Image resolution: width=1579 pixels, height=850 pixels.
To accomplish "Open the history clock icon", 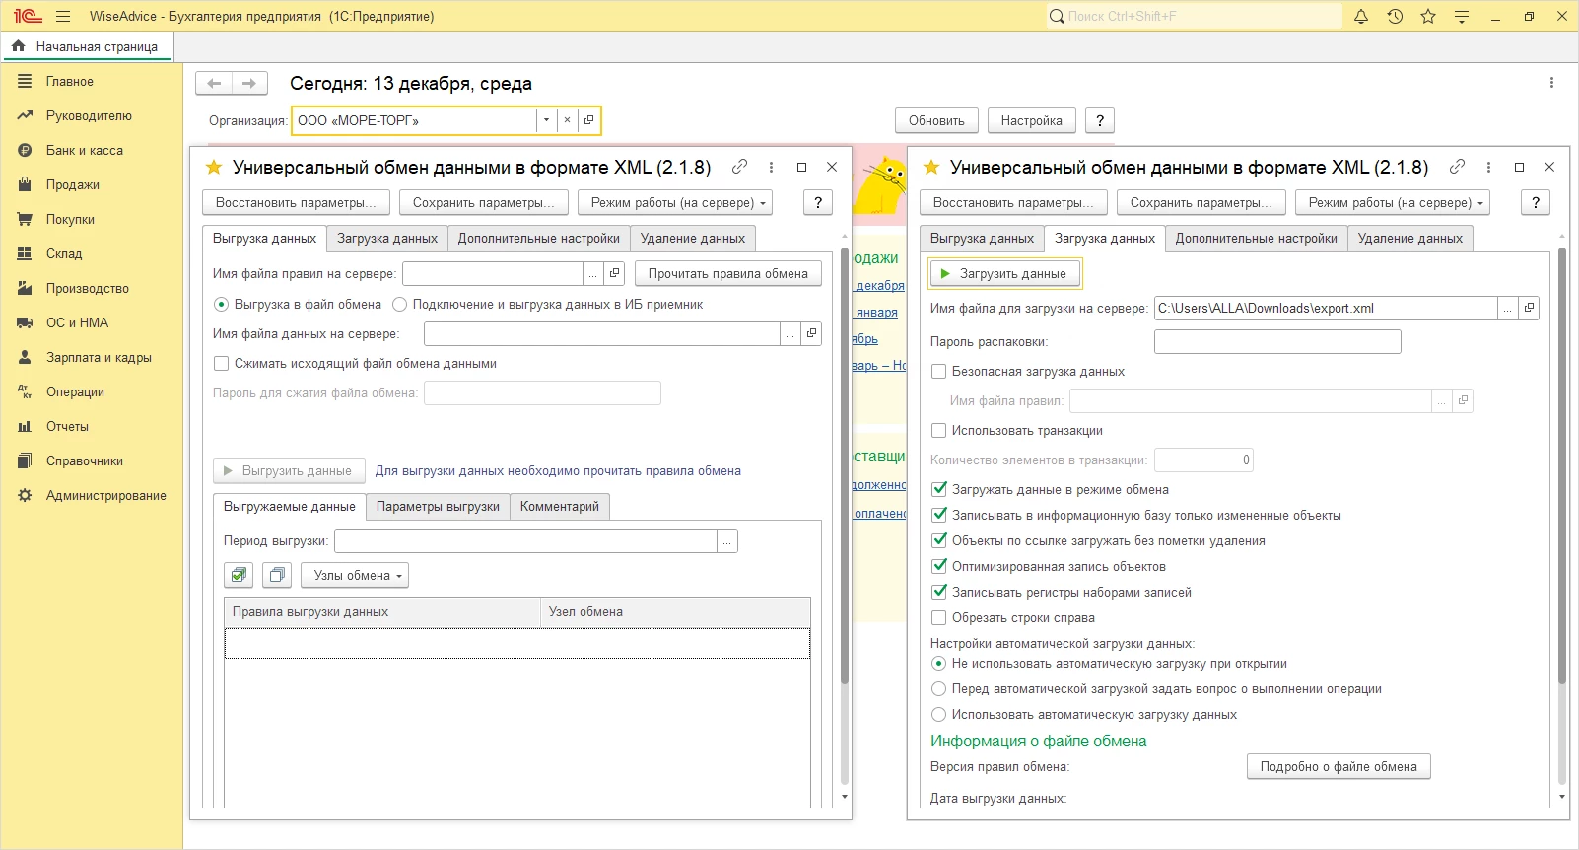I will 1395,16.
